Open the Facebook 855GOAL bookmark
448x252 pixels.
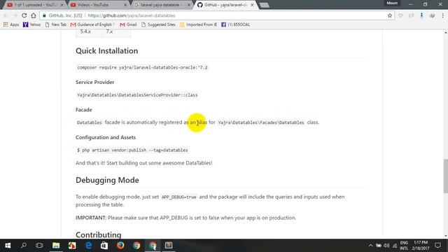point(235,24)
